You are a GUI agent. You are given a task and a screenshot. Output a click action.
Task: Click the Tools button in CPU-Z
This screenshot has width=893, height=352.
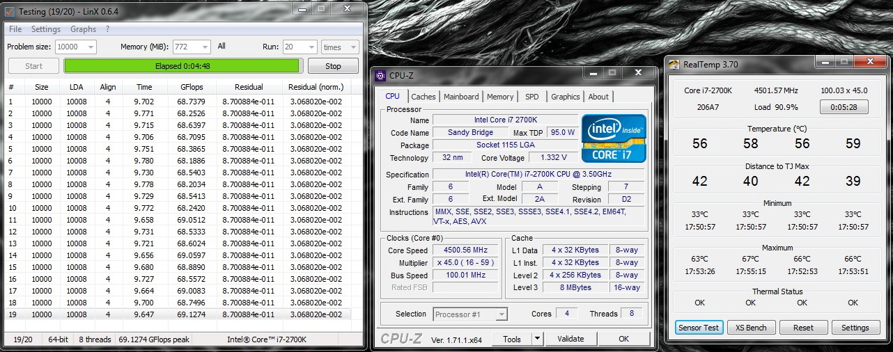[x=511, y=339]
